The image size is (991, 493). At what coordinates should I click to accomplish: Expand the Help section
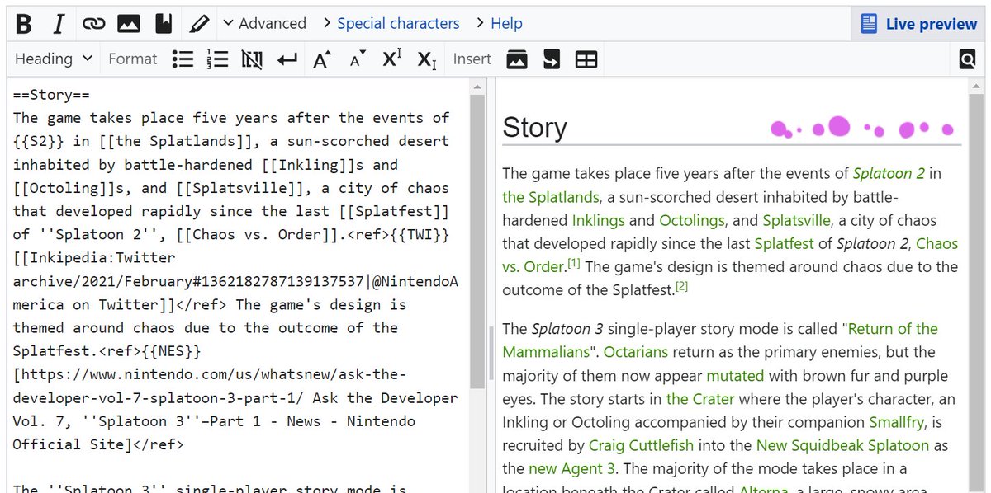pyautogui.click(x=498, y=24)
